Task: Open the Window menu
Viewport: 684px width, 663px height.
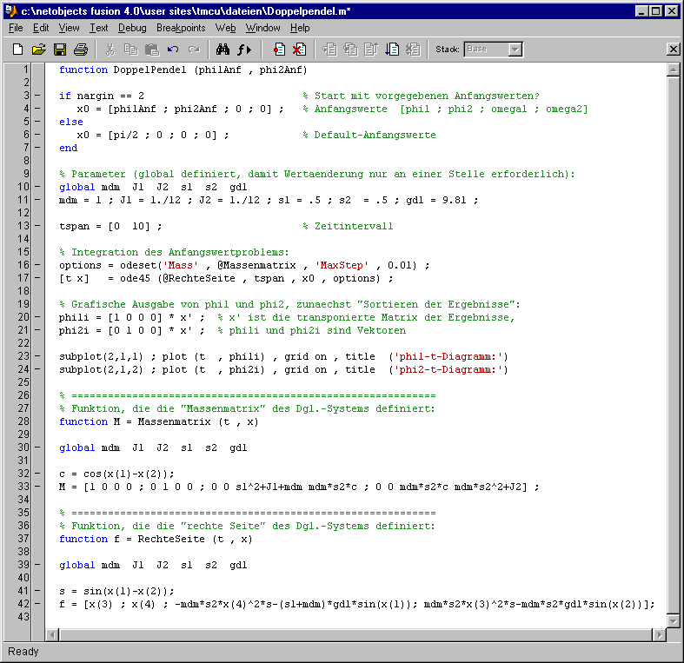Action: click(x=262, y=28)
